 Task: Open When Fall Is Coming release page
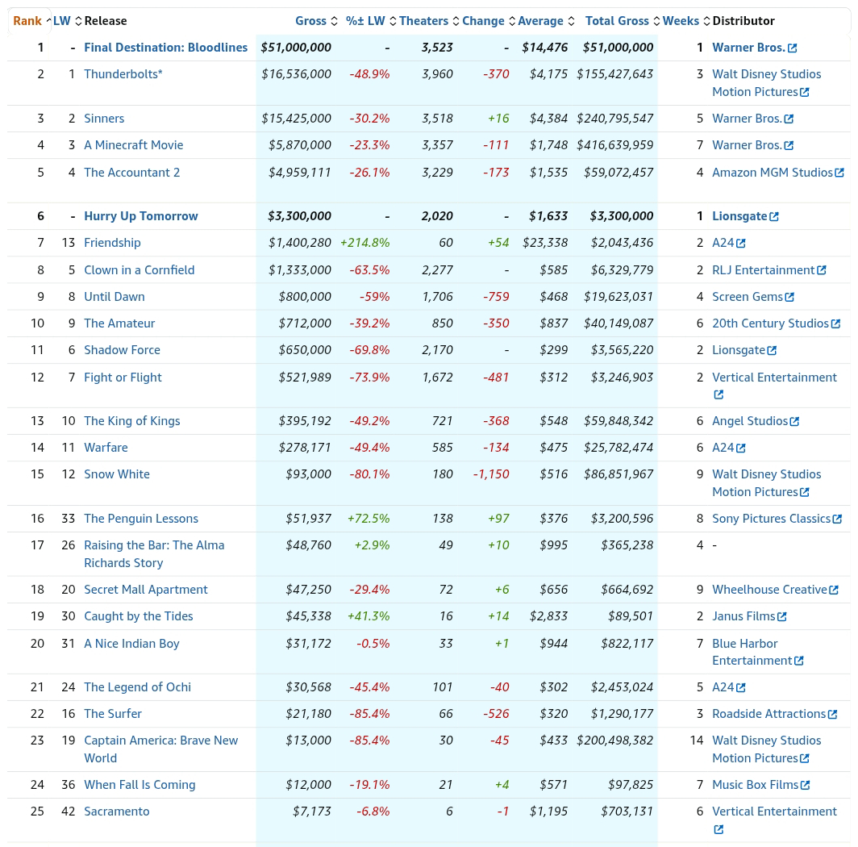(140, 785)
